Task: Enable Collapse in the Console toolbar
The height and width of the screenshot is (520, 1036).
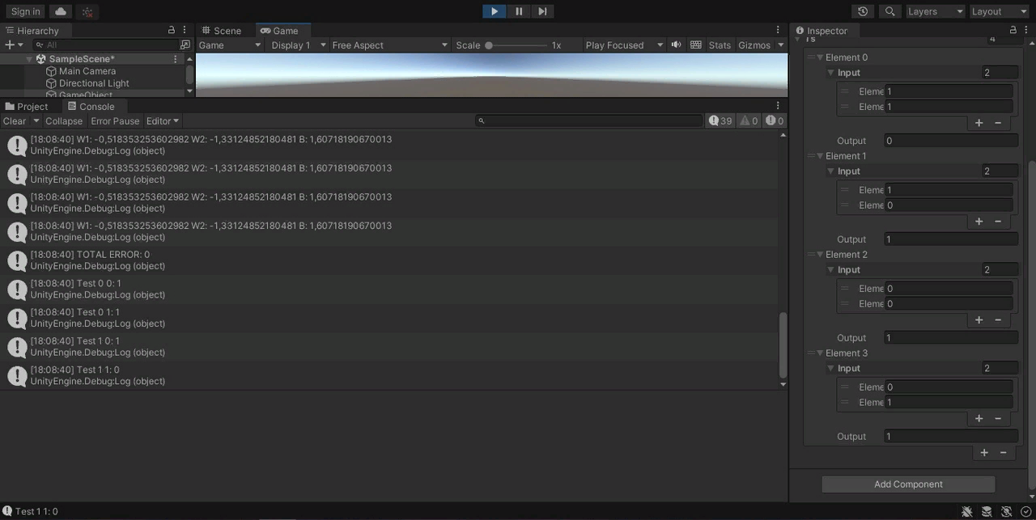Action: tap(64, 120)
